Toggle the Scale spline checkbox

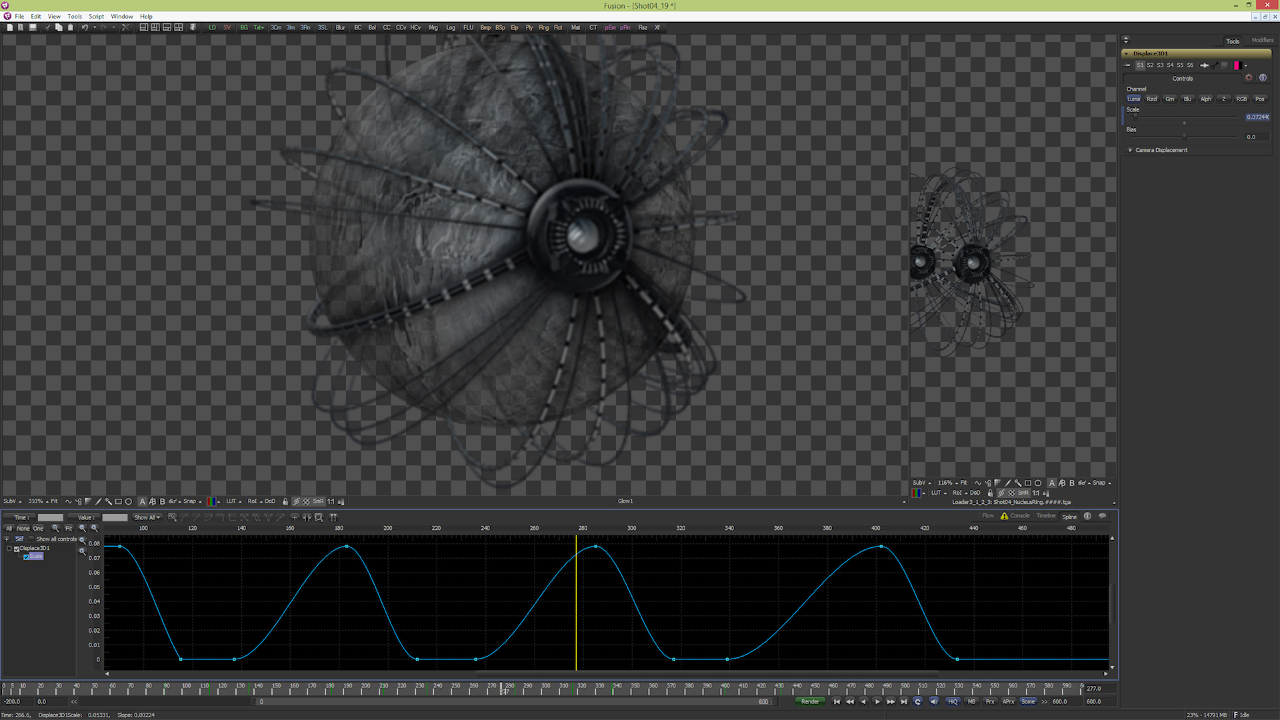[x=26, y=557]
